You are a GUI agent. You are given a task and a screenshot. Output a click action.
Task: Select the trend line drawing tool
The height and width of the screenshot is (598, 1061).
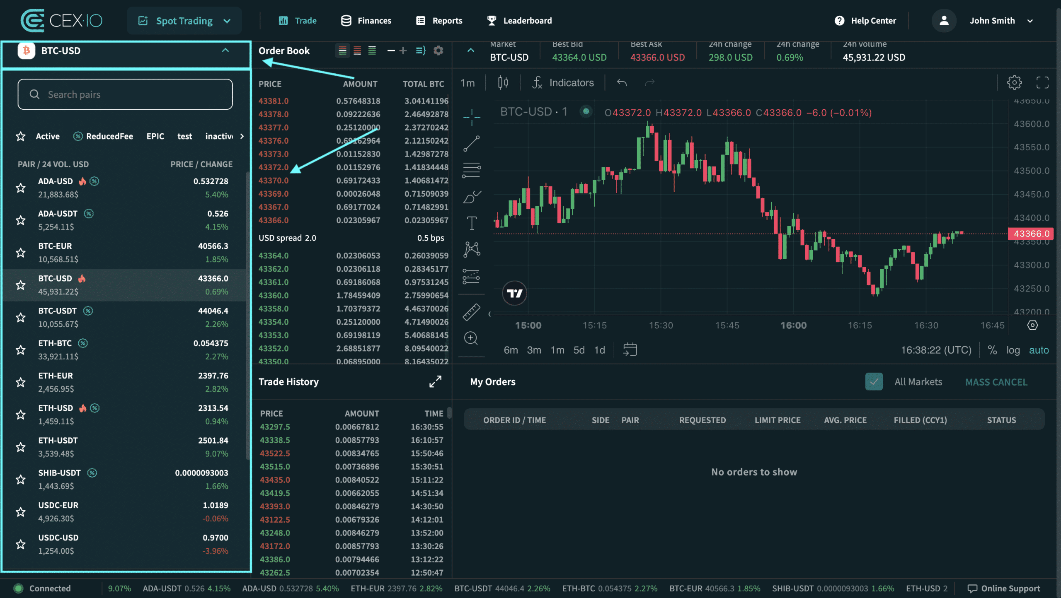[472, 144]
